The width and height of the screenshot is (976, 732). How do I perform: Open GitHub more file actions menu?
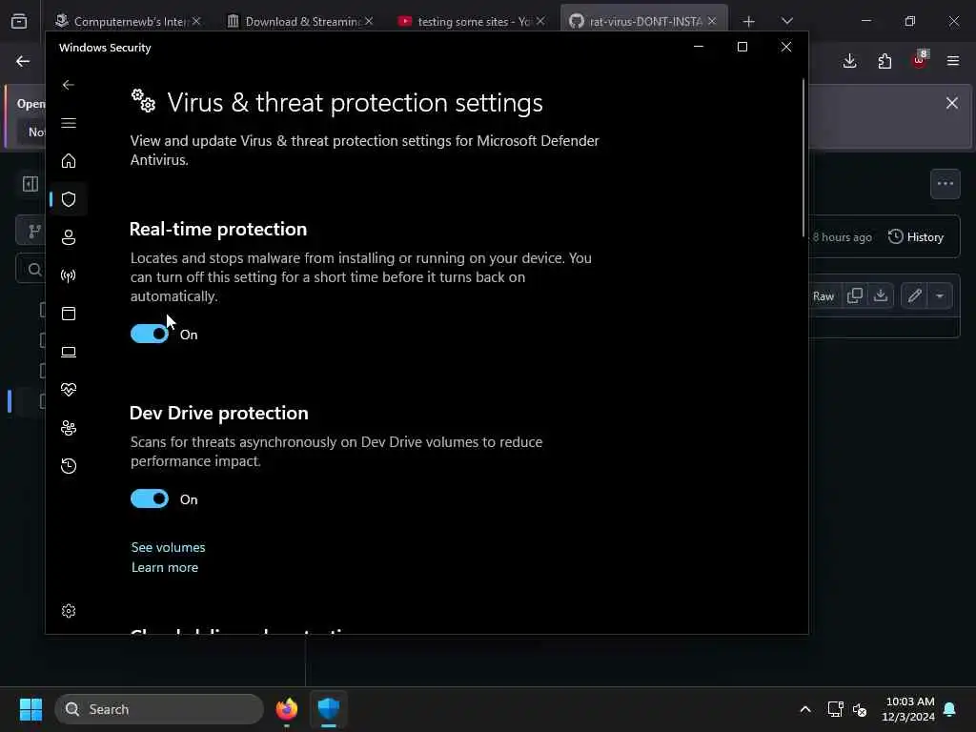click(x=945, y=184)
